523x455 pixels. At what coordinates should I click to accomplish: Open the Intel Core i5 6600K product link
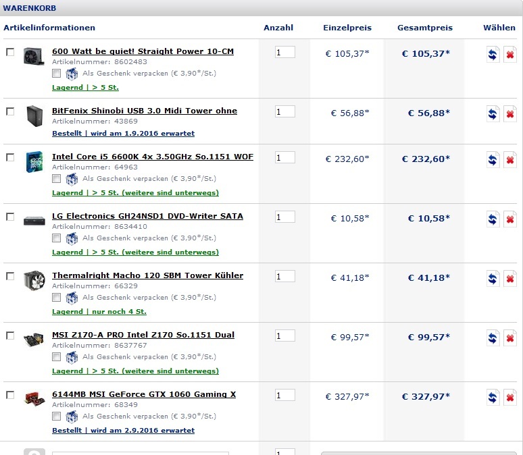153,157
